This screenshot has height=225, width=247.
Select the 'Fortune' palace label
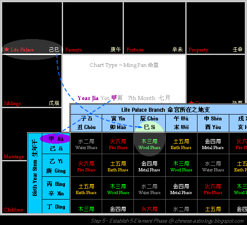click(135, 50)
